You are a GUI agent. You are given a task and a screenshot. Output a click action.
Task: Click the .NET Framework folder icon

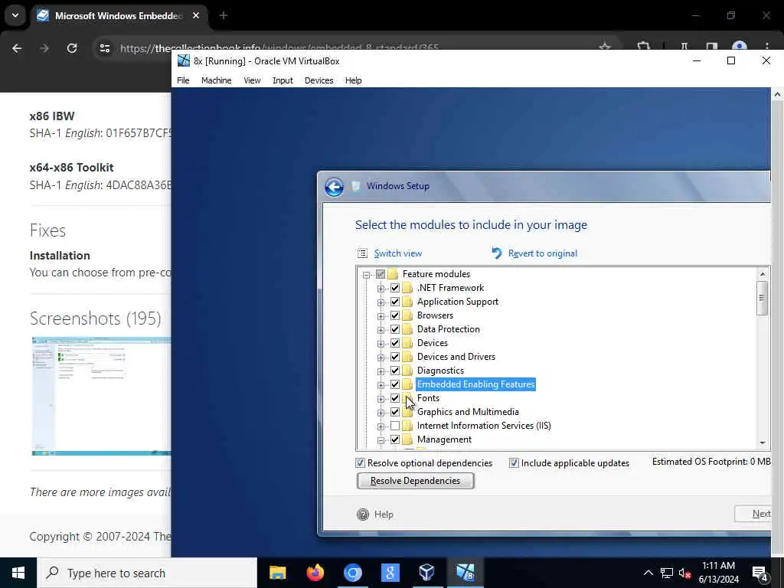(408, 288)
